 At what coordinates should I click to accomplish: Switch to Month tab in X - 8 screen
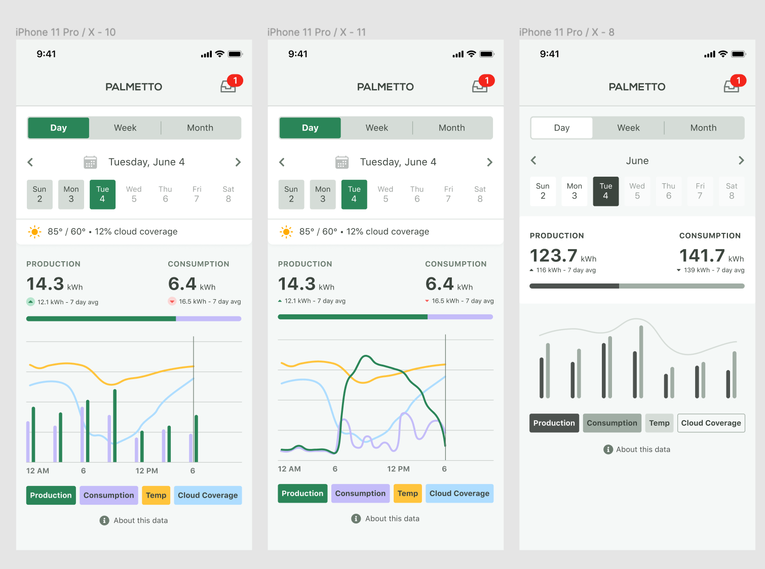pyautogui.click(x=704, y=128)
